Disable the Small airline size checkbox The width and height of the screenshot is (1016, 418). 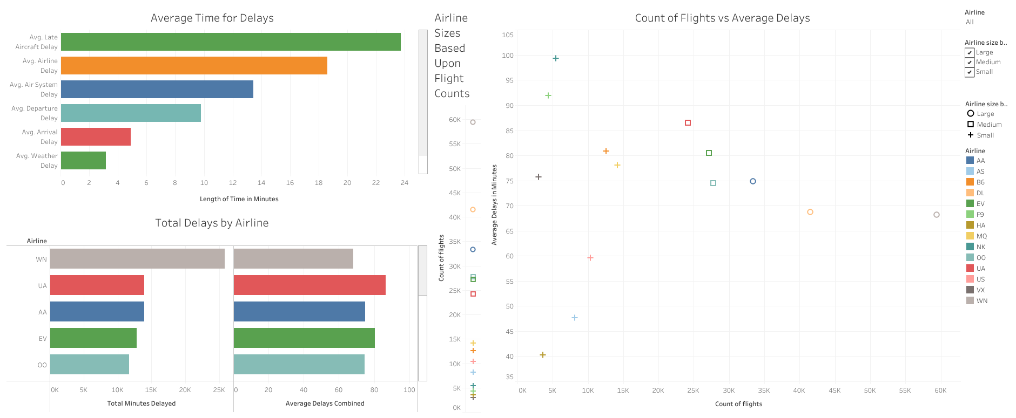(x=970, y=72)
